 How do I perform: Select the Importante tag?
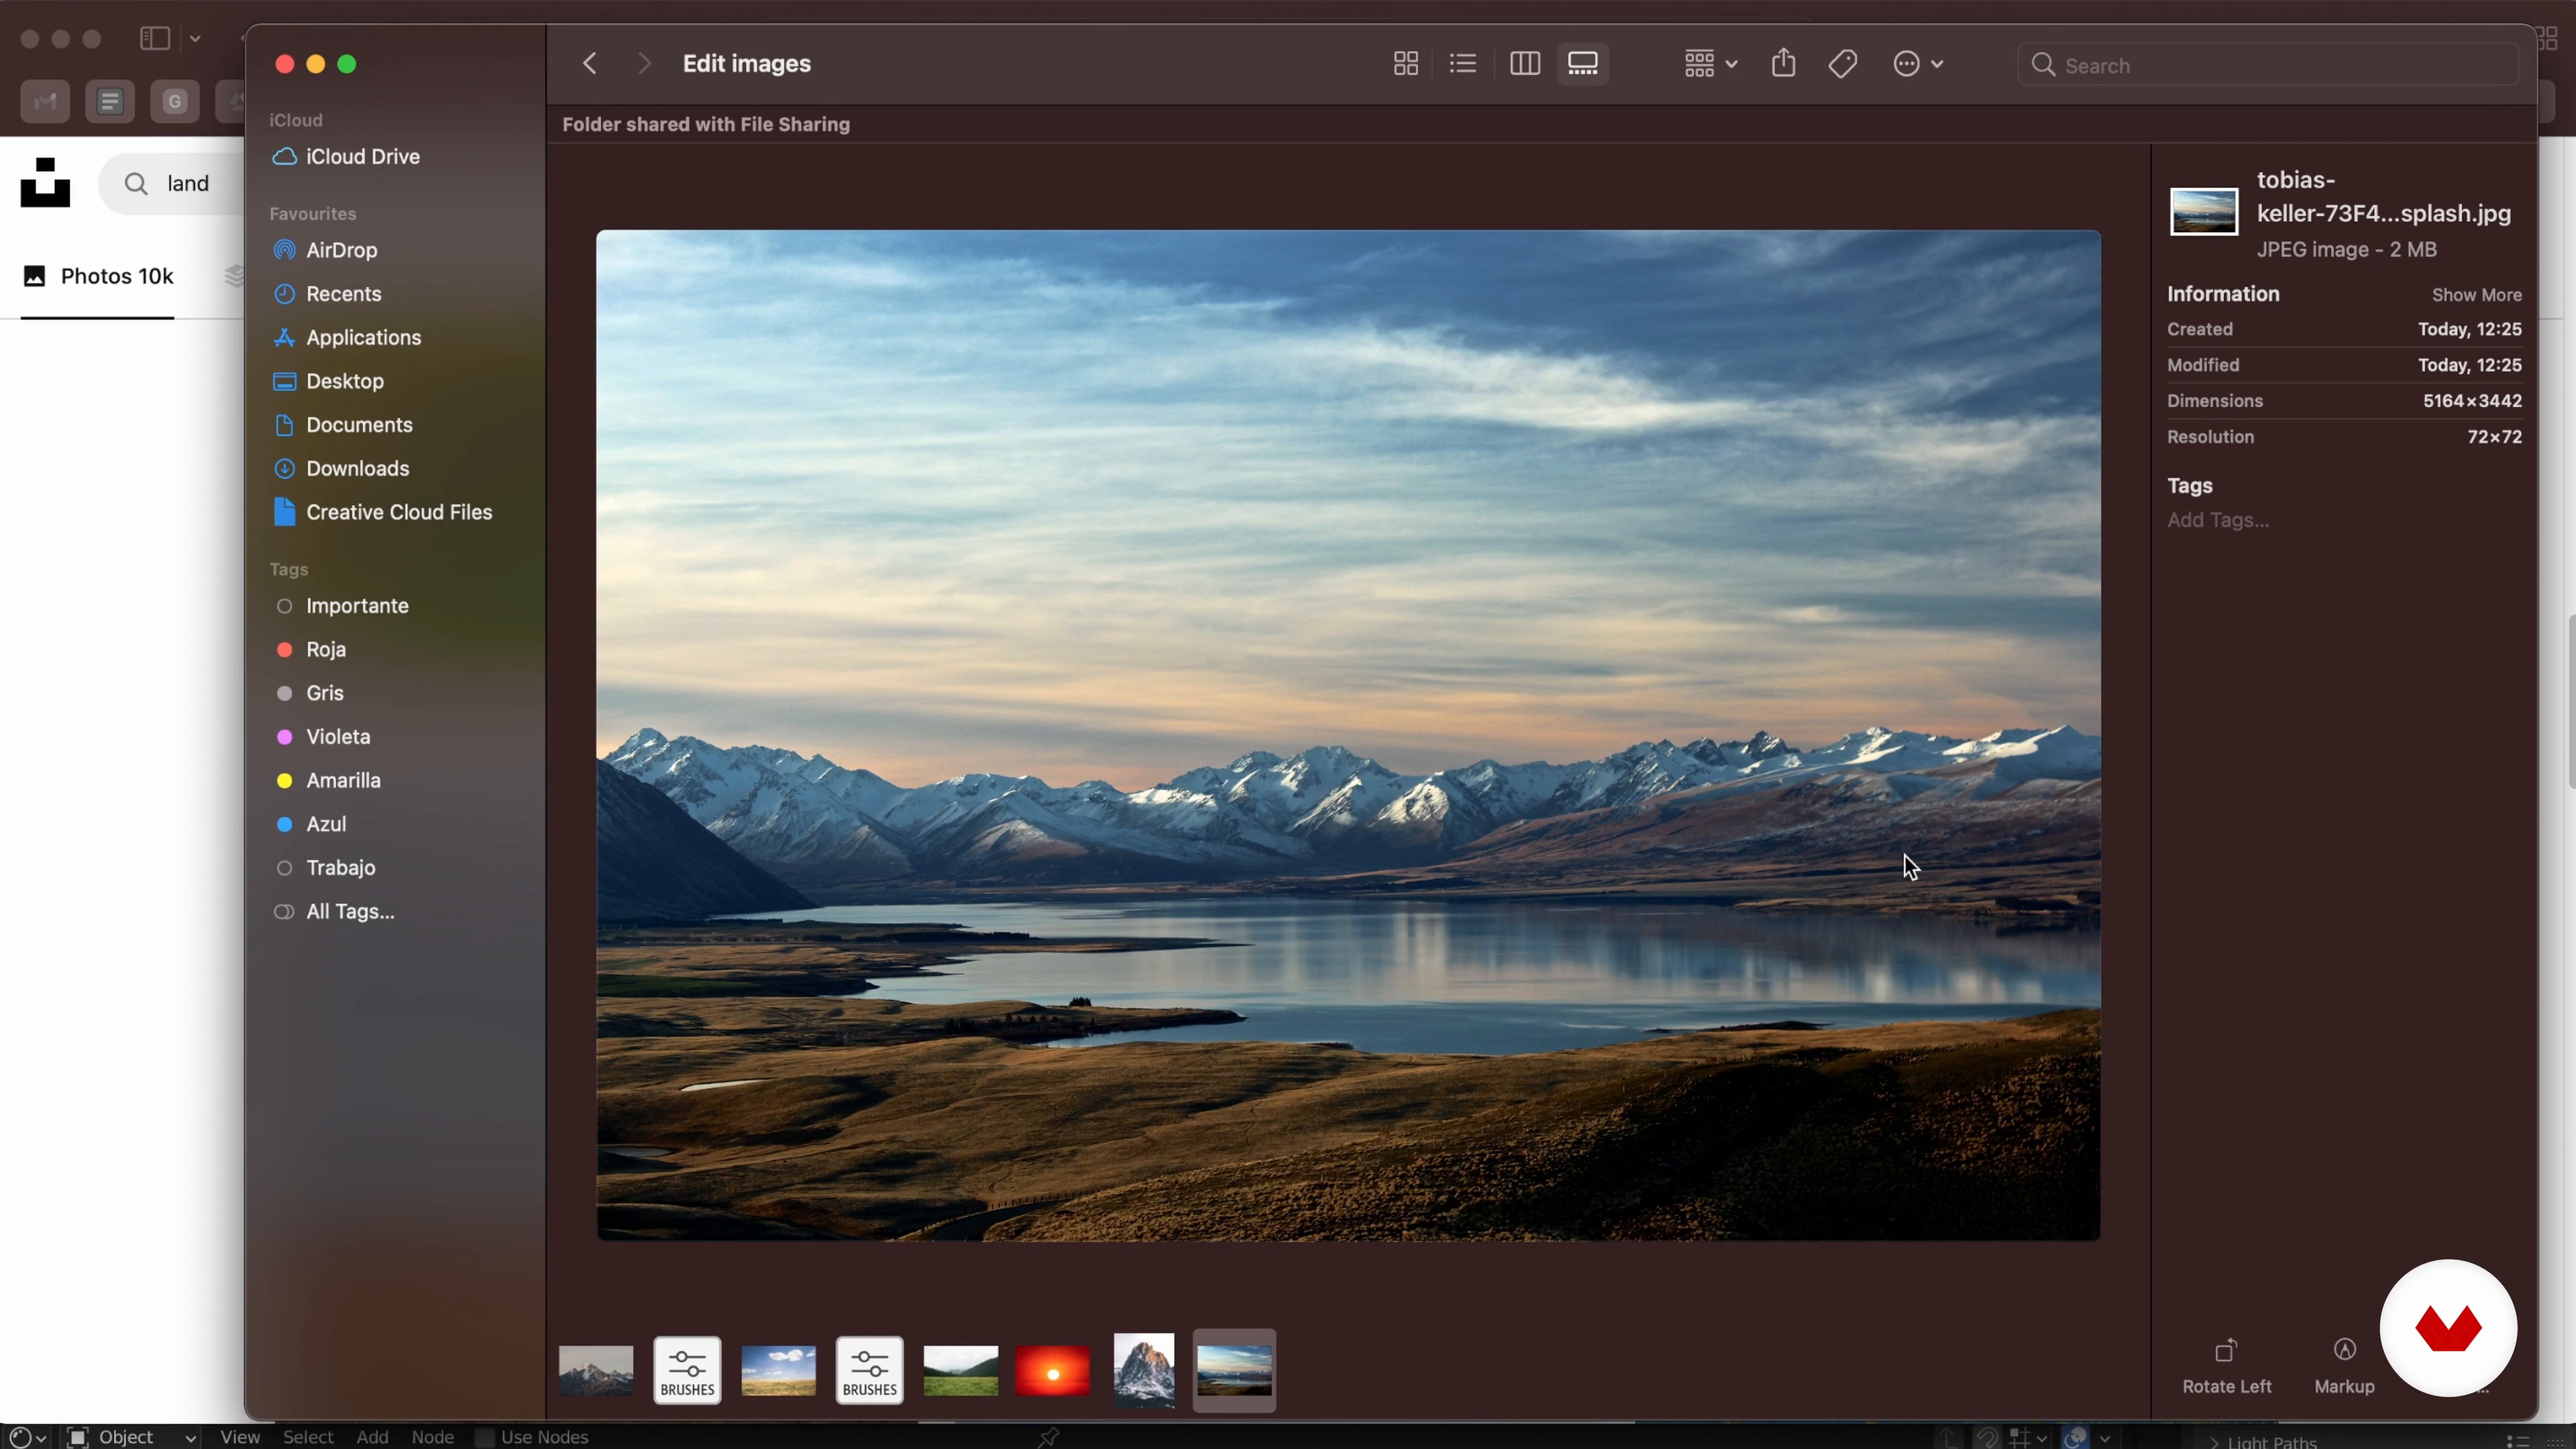[x=342, y=606]
